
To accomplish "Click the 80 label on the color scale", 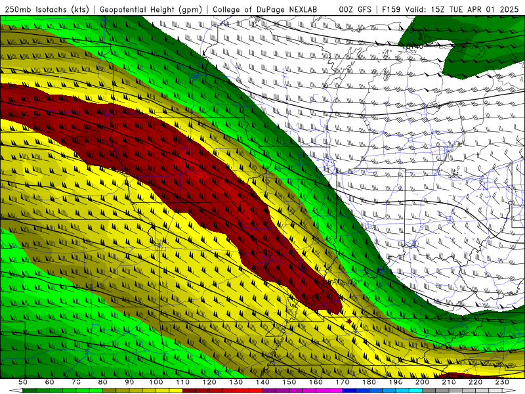I will (103, 382).
